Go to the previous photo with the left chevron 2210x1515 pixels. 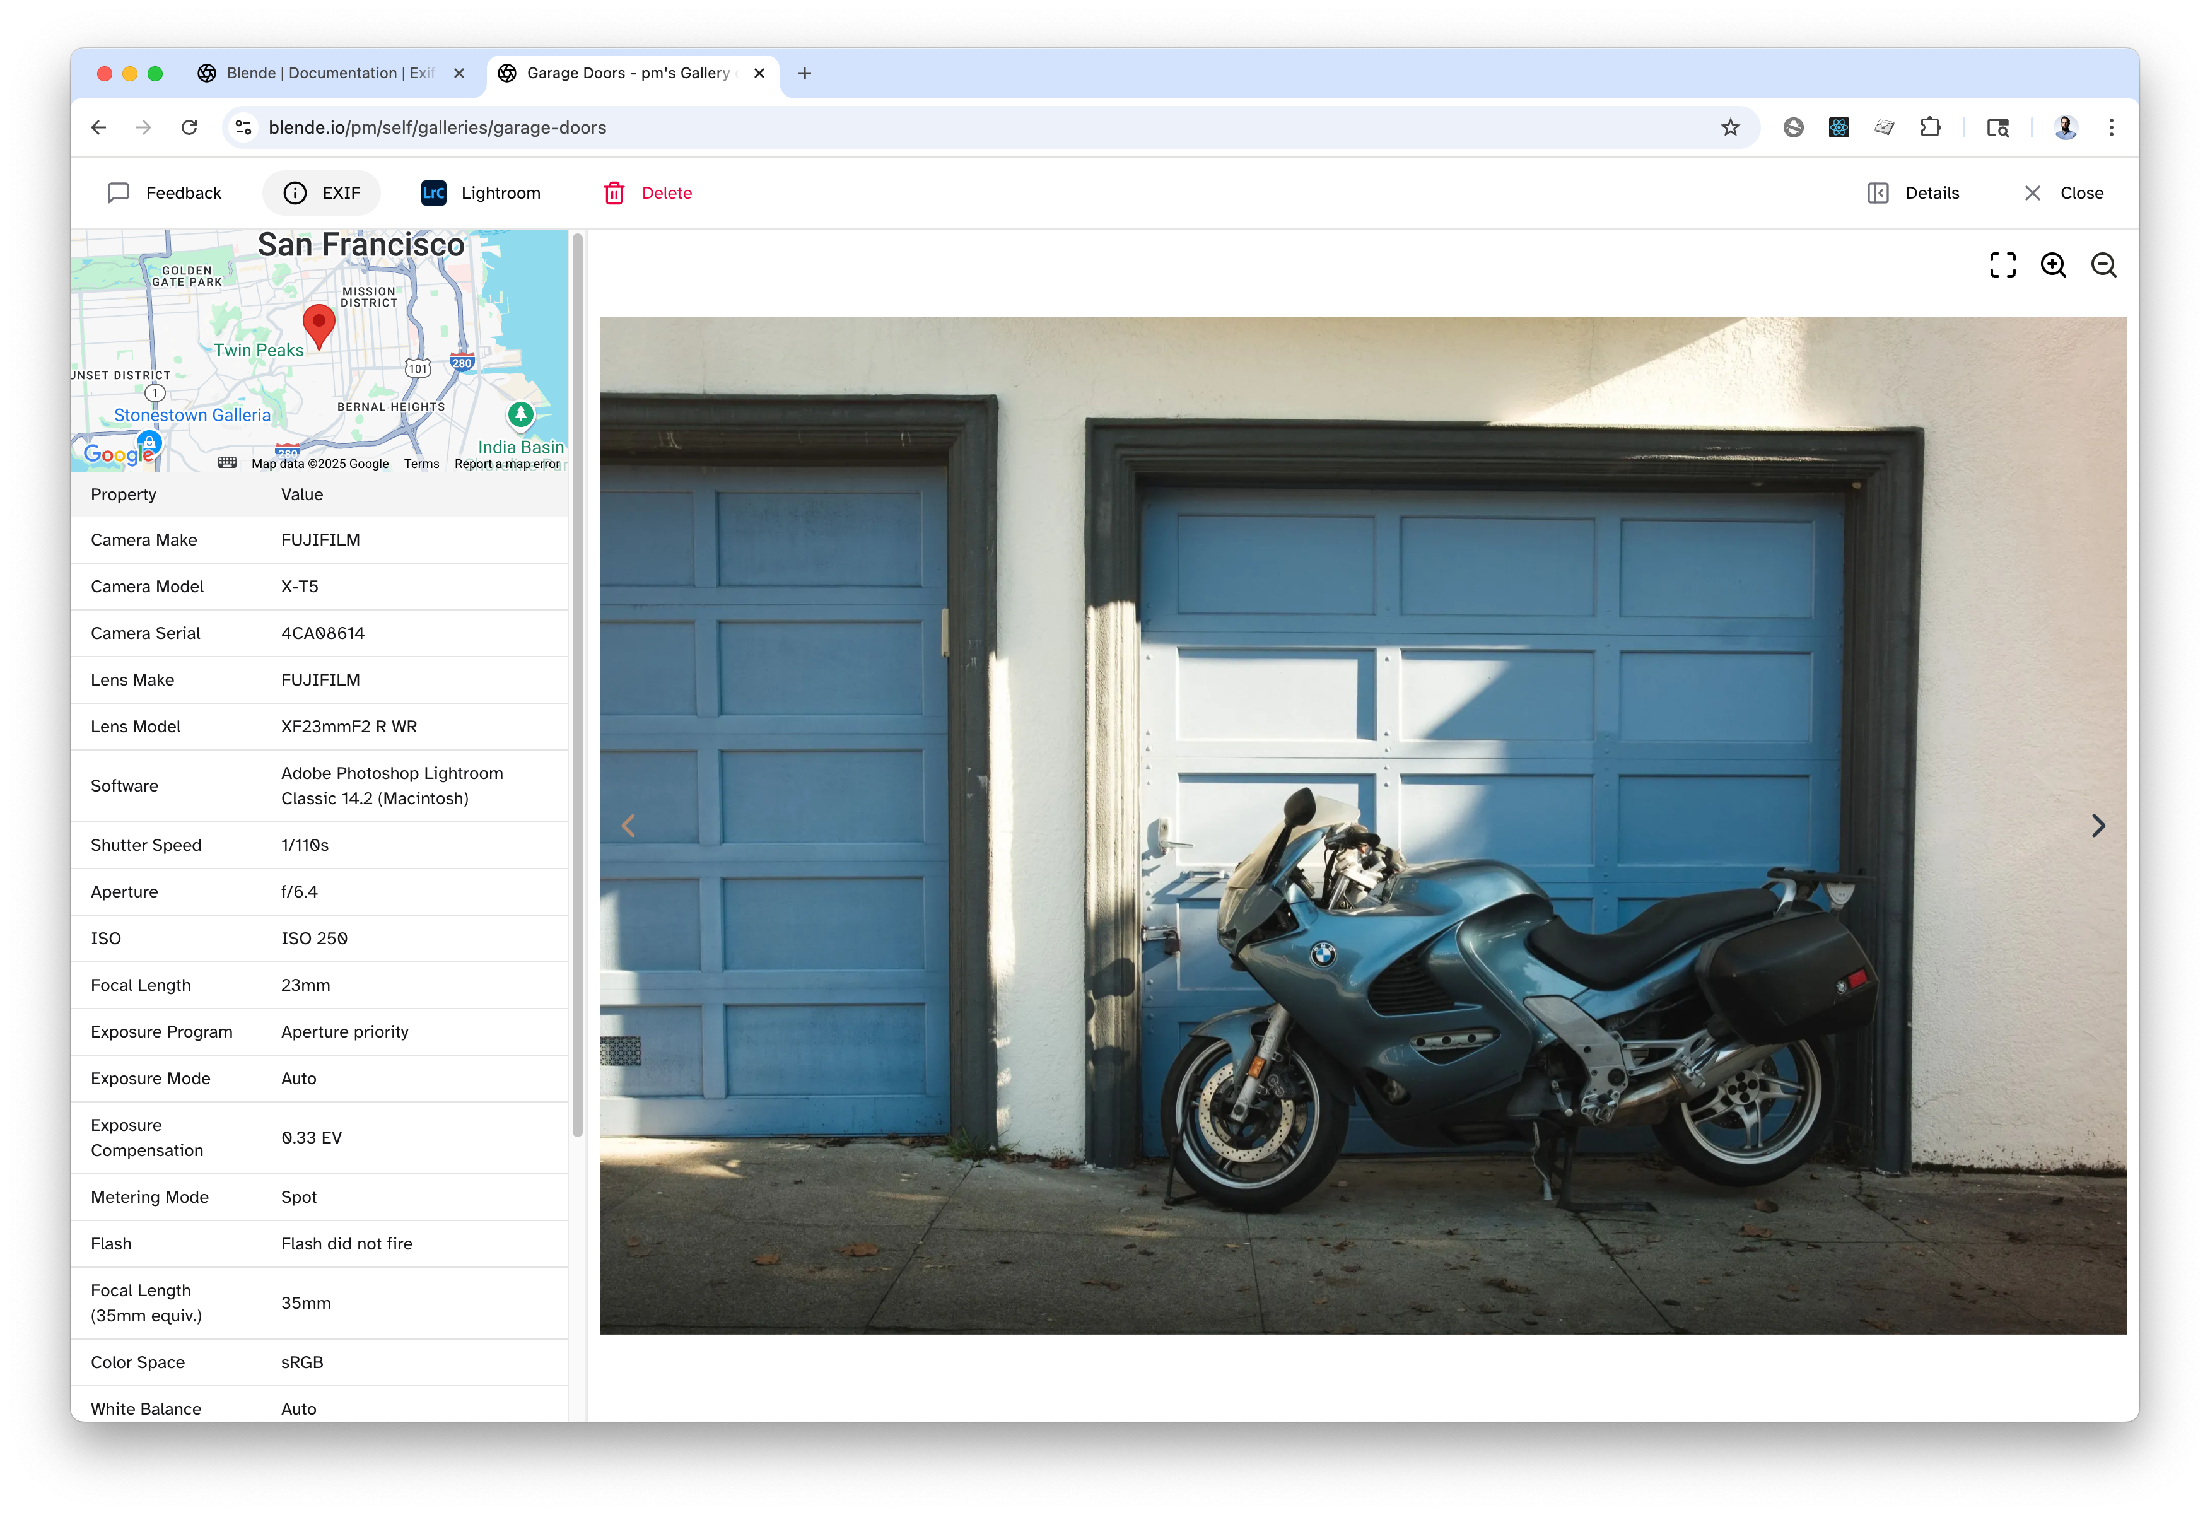tap(629, 826)
